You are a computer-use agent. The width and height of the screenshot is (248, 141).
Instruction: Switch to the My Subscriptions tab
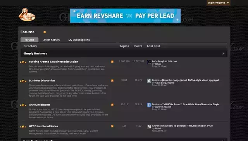pos(79,40)
